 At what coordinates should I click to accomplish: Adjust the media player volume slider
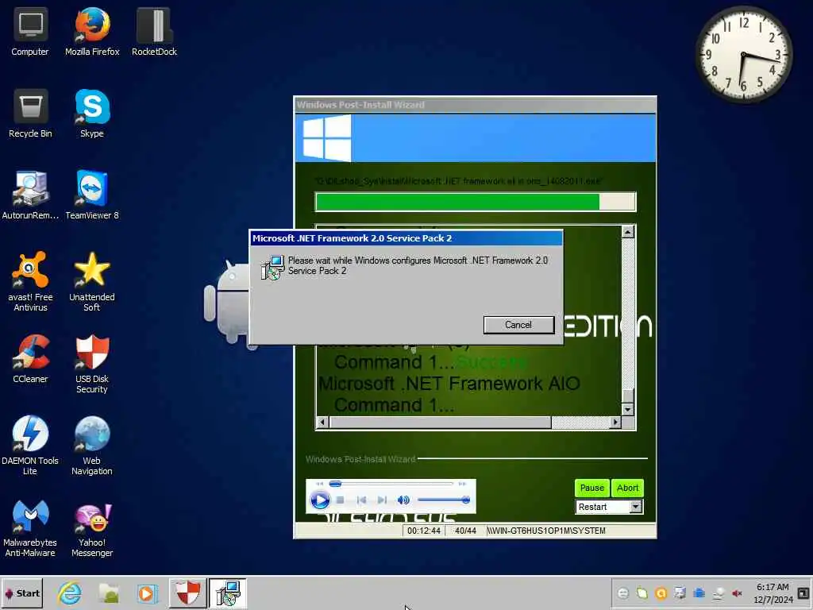click(444, 500)
